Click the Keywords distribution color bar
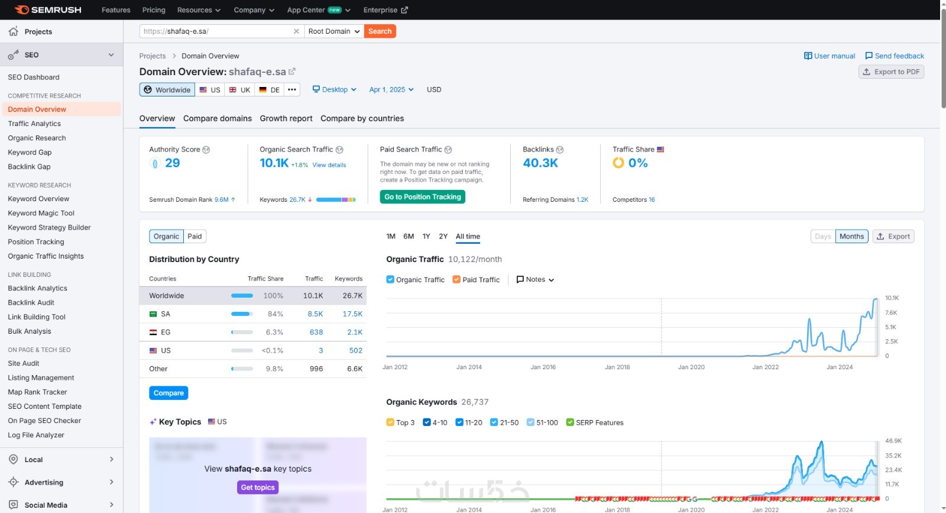This screenshot has width=946, height=513. (x=336, y=200)
